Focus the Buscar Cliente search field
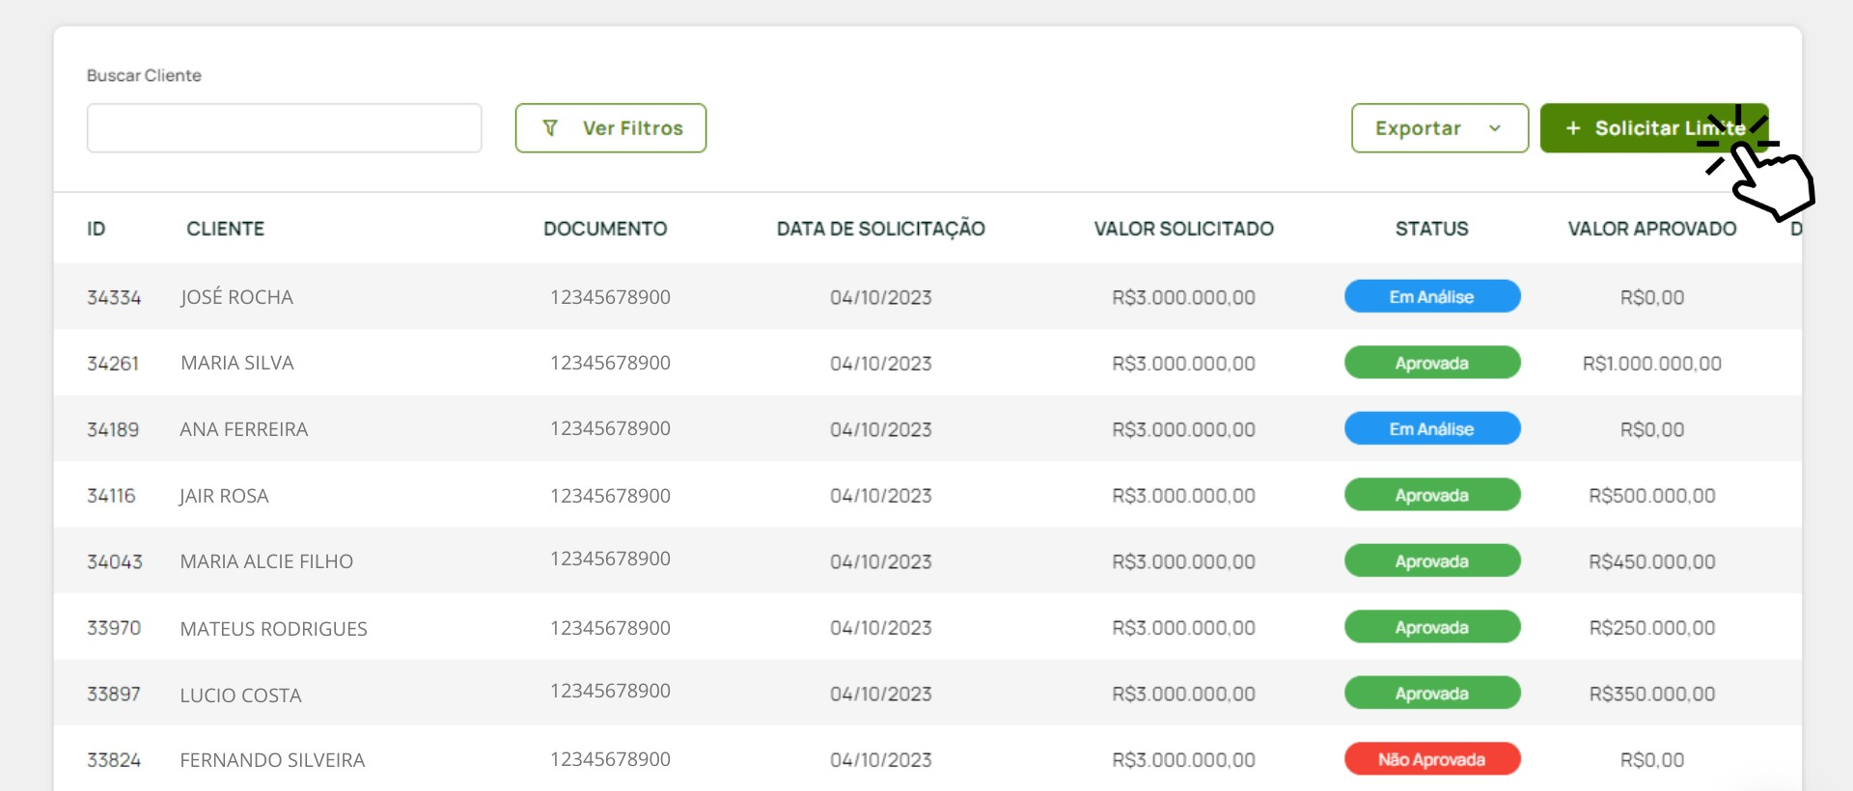This screenshot has height=791, width=1853. [284, 128]
